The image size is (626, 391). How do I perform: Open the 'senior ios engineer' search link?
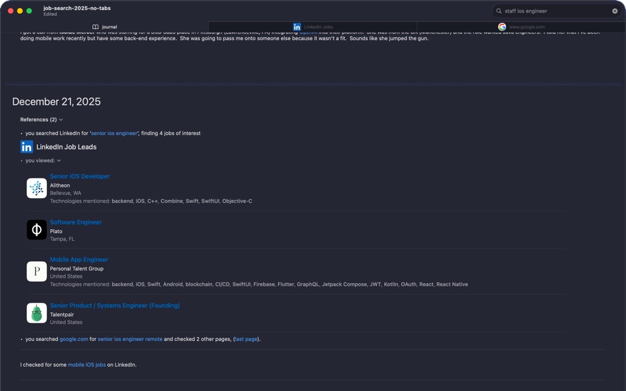pyautogui.click(x=114, y=133)
